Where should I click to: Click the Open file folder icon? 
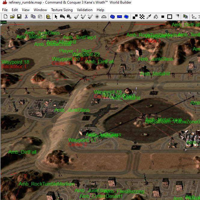(x=12, y=17)
